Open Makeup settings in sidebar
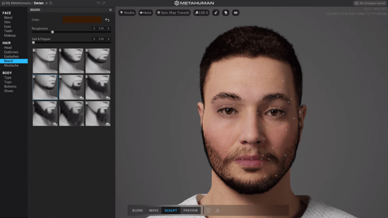 [10, 35]
